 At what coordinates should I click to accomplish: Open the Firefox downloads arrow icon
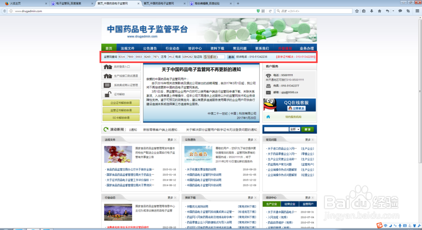point(372,11)
